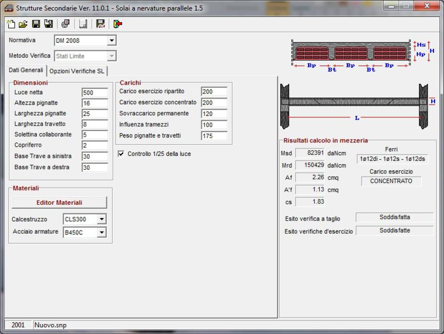Click the Carico esercizio ripartito field
444x334 pixels.
214,91
